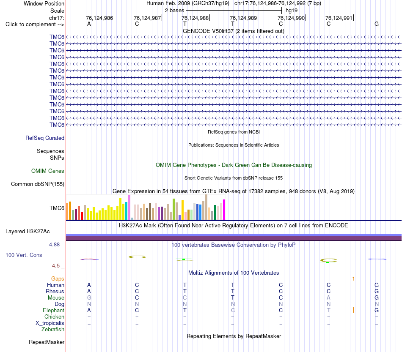Click the SNPs track label
Screen dimensions: 402x352
coord(57,158)
